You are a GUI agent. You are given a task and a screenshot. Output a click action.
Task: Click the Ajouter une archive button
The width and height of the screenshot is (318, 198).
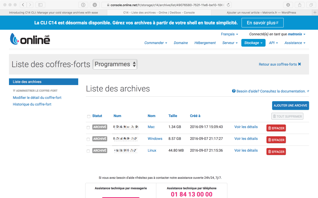291,106
